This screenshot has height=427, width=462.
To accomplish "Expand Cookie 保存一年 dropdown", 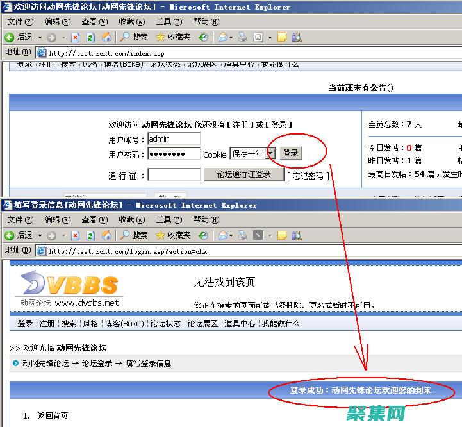I will pos(270,153).
